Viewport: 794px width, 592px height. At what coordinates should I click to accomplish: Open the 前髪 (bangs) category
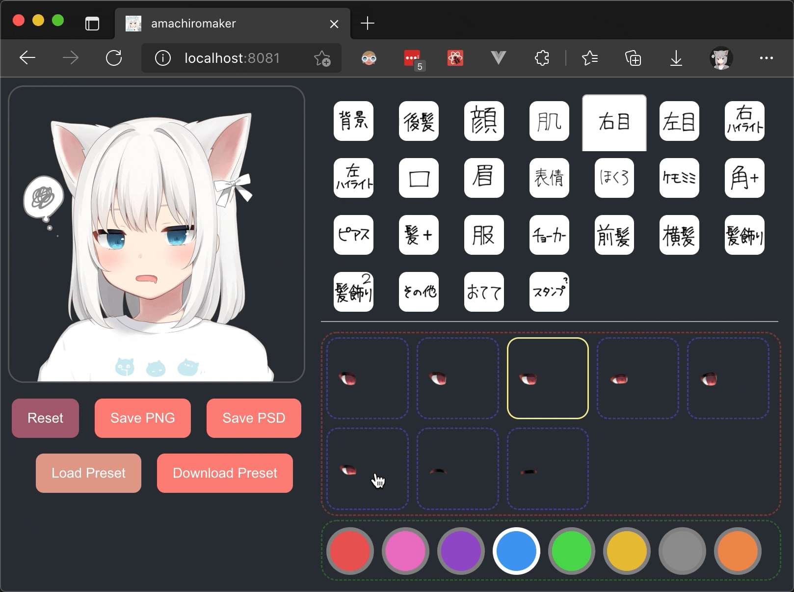pyautogui.click(x=614, y=235)
